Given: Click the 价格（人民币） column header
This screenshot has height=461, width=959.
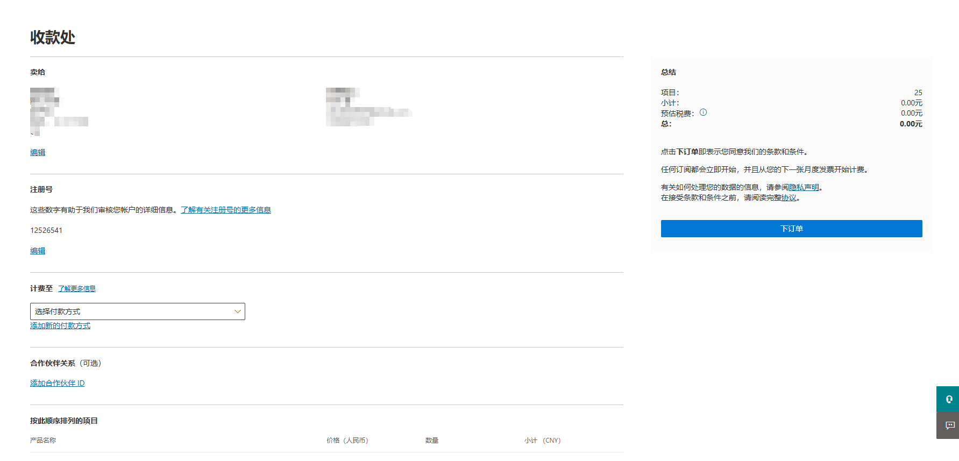Looking at the screenshot, I should (347, 440).
